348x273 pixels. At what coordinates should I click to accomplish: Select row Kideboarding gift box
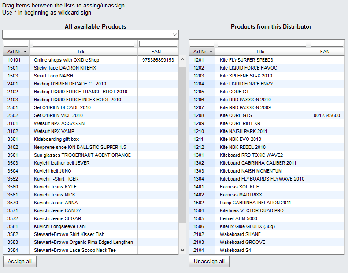91,139
